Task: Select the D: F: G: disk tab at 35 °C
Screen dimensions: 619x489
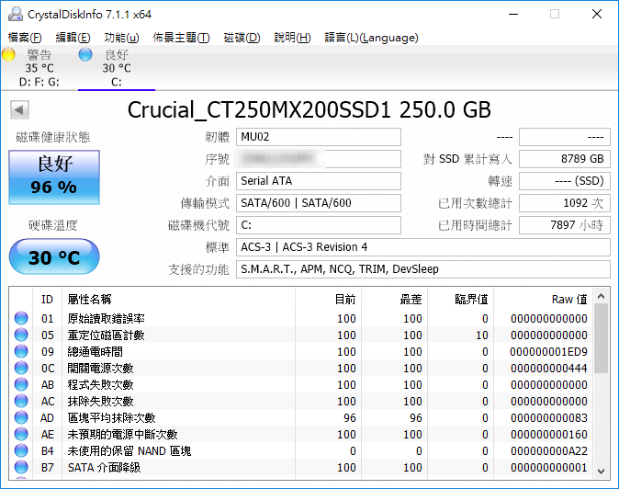Action: tap(39, 67)
